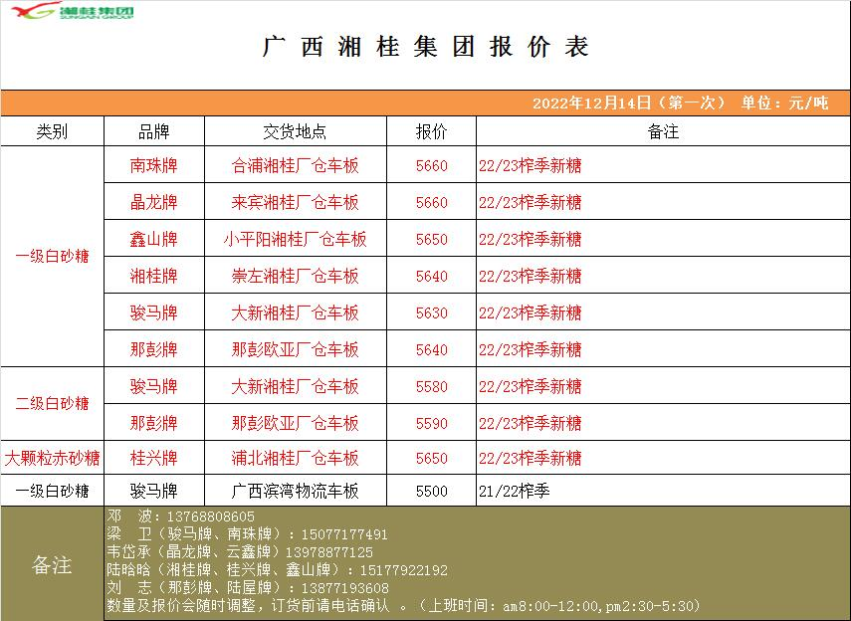Select the price 5630 cell
The image size is (851, 621).
pyautogui.click(x=431, y=313)
